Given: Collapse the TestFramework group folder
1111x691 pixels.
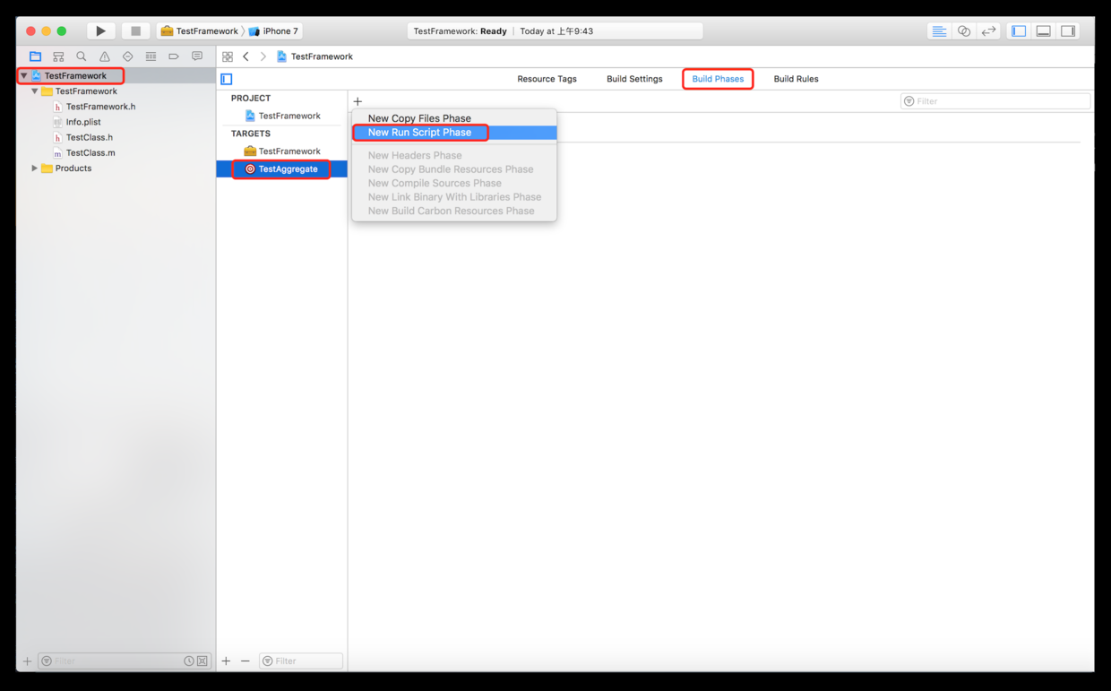Looking at the screenshot, I should point(35,91).
